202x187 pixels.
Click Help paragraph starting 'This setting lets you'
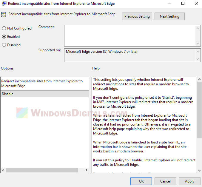[x=141, y=84]
